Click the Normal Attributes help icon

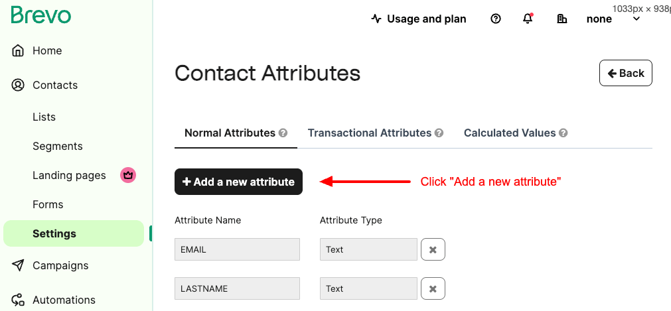tap(283, 133)
